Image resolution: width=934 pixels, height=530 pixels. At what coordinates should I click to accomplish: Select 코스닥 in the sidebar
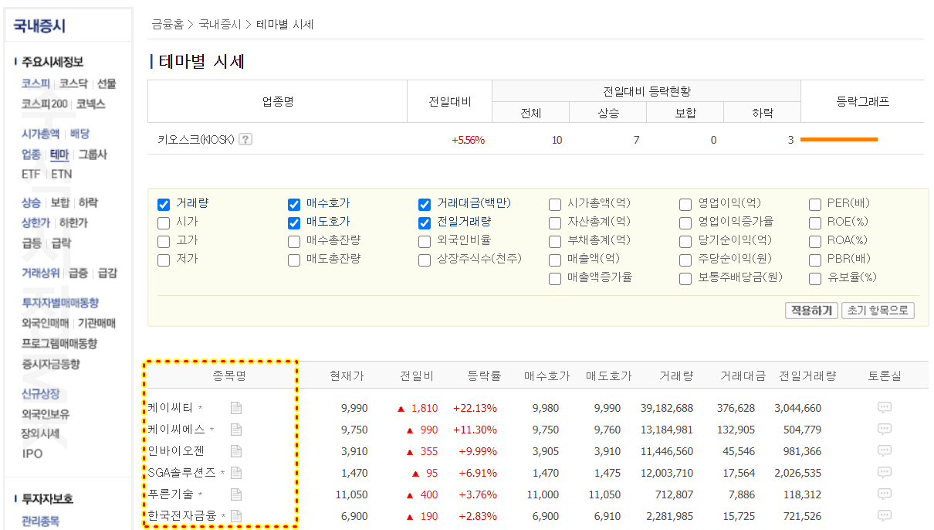click(x=73, y=83)
